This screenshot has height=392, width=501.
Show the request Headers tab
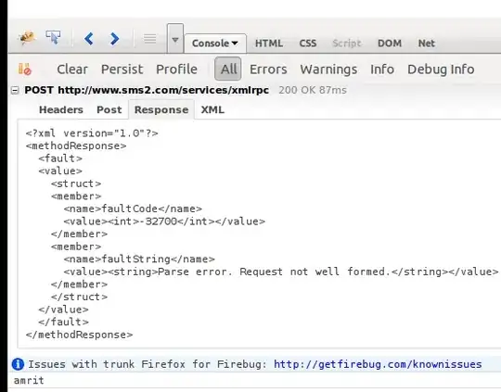tap(61, 109)
